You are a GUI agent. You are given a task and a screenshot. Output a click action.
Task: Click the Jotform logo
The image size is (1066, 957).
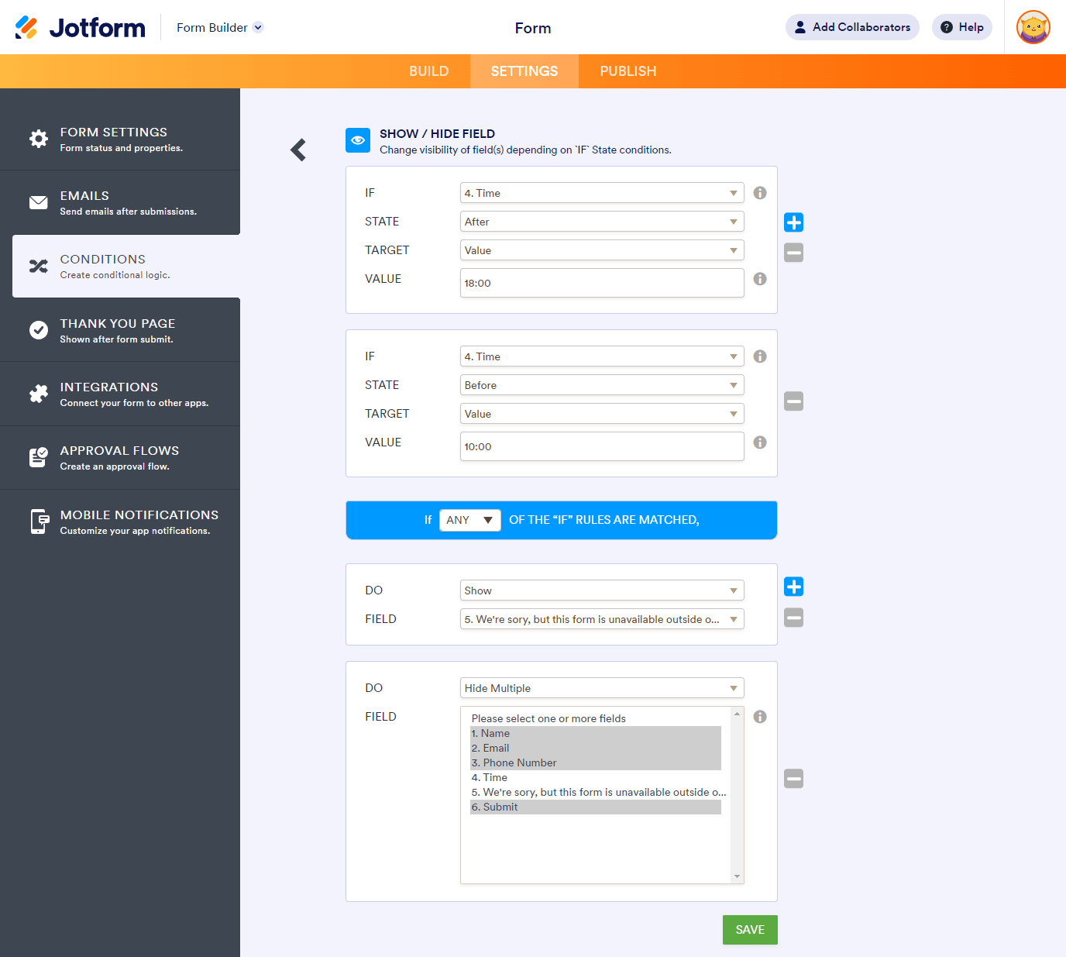[x=80, y=28]
